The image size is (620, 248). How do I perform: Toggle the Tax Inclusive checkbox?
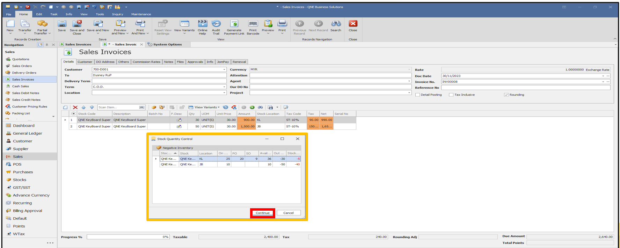tap(451, 95)
